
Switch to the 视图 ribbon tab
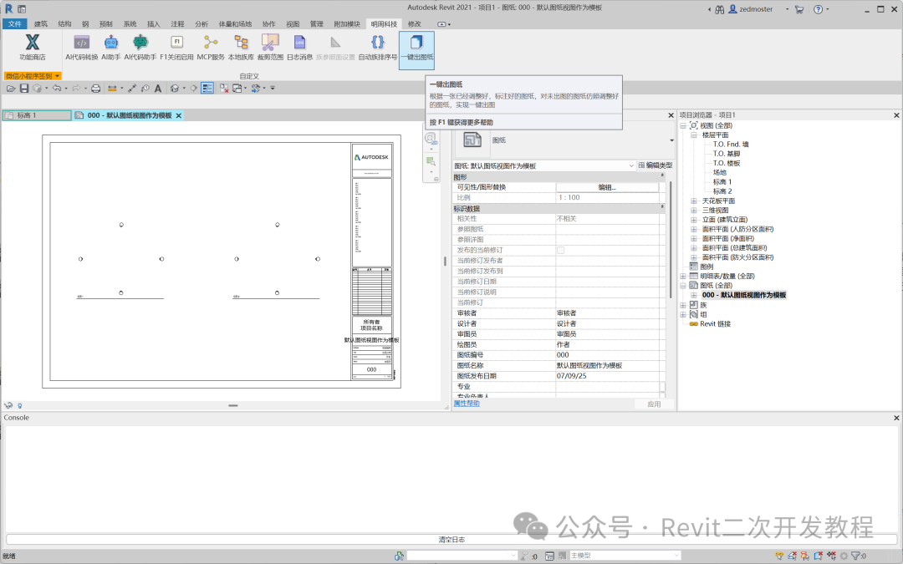(293, 24)
